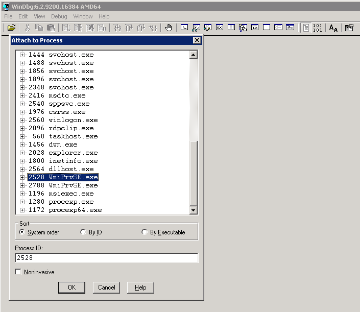Open the Memory window icon
Viewport: 360px width, 312px height.
231,28
